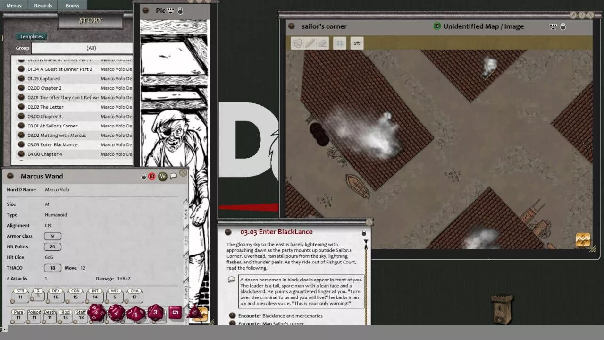Toggle the red ID identification icon on Marcus Wand
The height and width of the screenshot is (340, 604).
pyautogui.click(x=152, y=176)
